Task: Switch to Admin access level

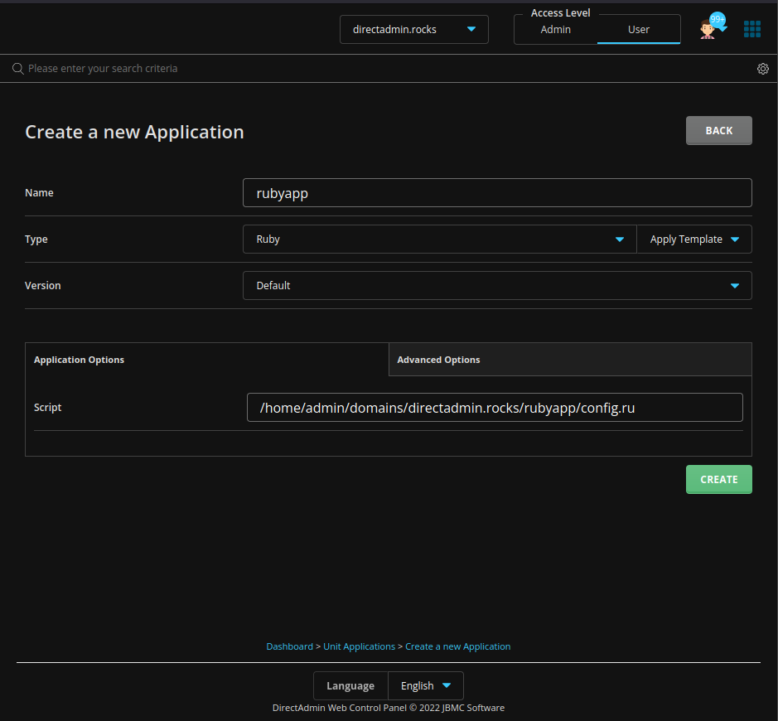Action: coord(555,29)
